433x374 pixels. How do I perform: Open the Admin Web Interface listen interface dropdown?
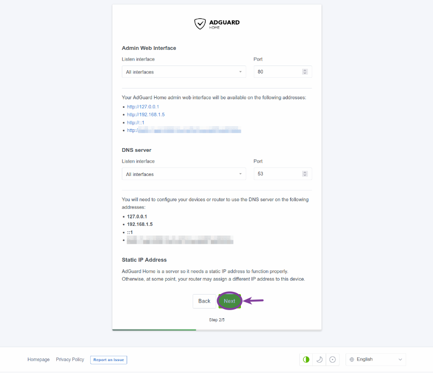click(184, 71)
